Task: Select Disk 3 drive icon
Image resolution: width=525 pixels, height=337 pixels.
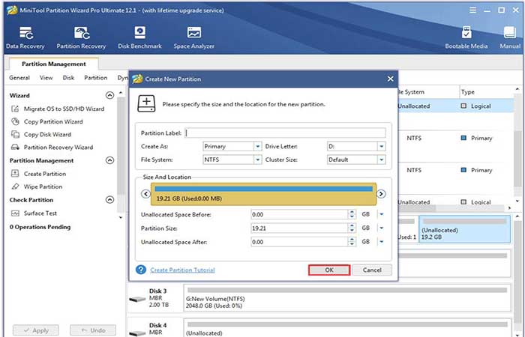Action: (137, 299)
